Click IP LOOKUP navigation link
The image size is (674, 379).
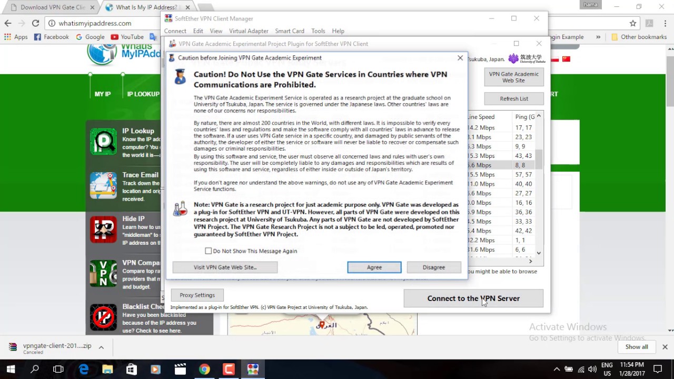[x=143, y=94]
